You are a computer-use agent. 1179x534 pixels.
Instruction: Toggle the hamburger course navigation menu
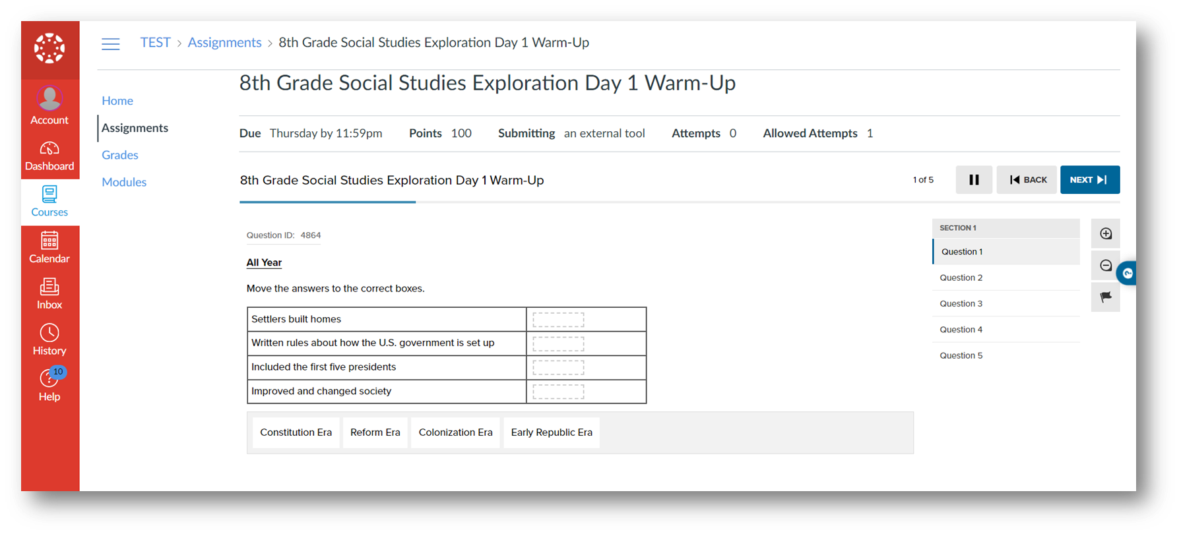coord(111,44)
